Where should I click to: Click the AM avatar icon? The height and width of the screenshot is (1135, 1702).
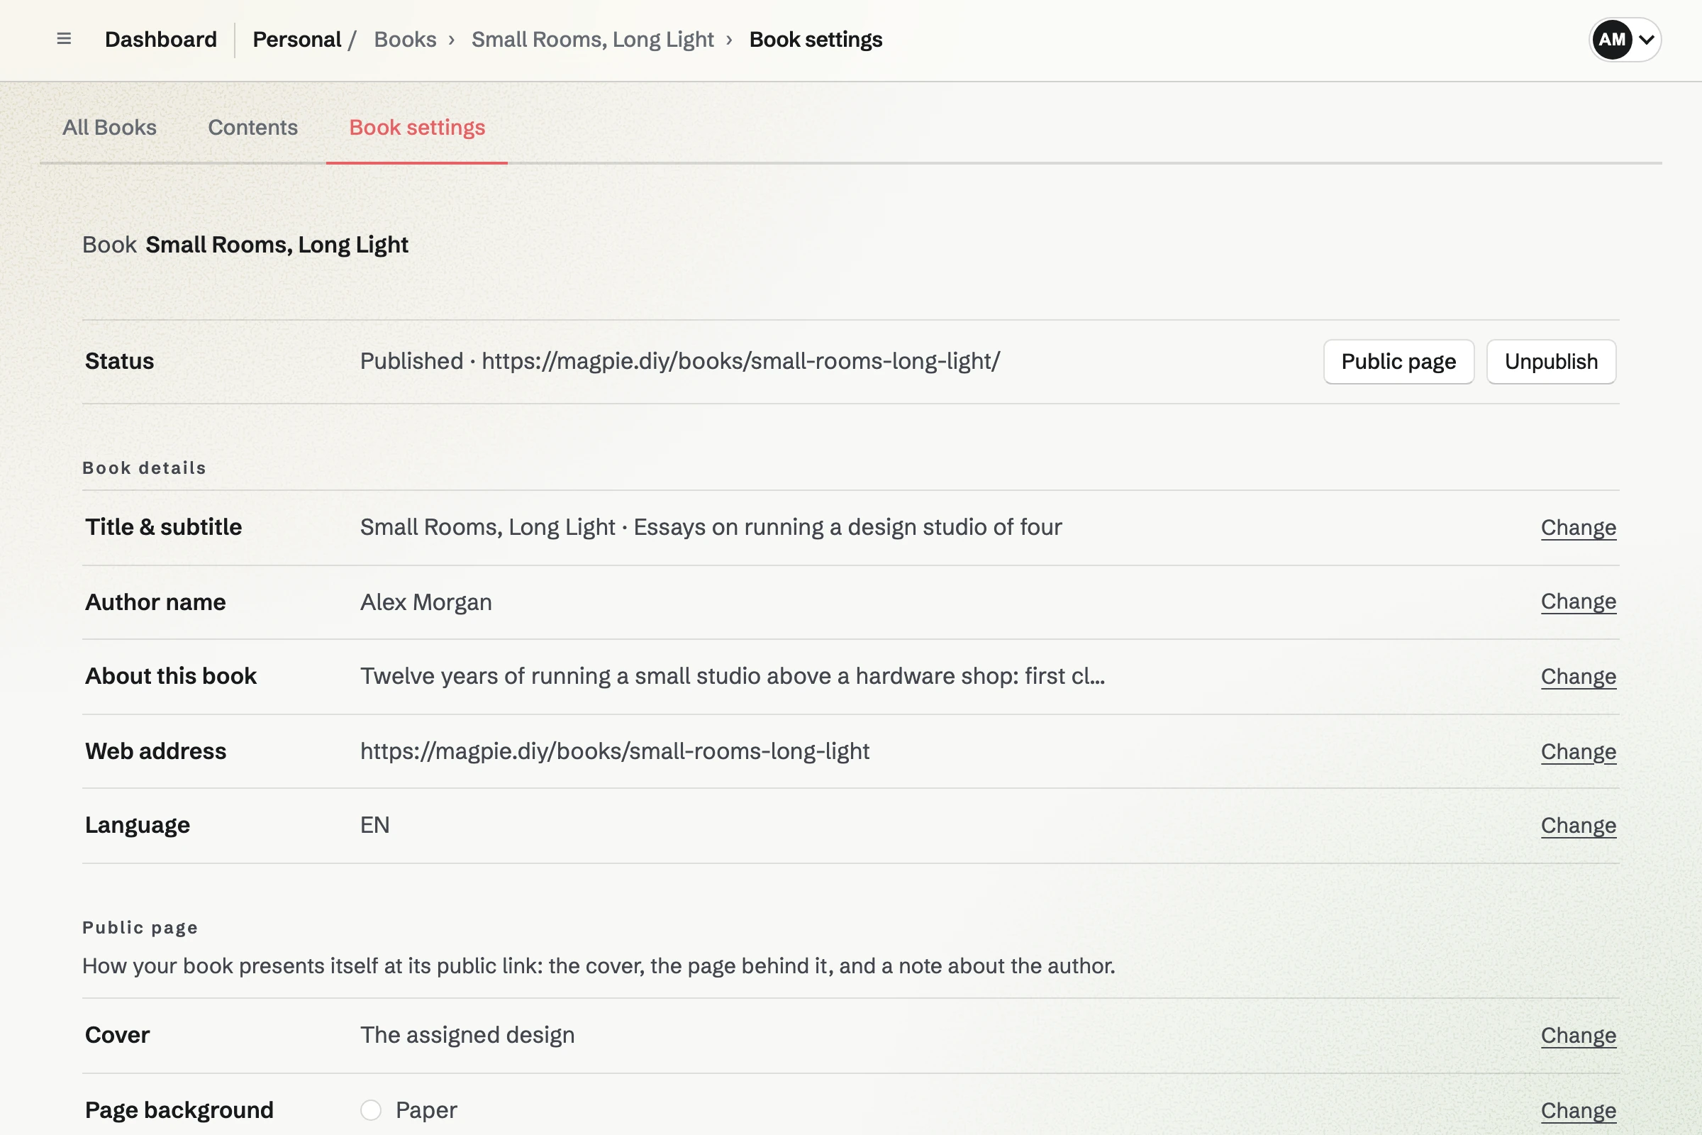click(x=1611, y=39)
